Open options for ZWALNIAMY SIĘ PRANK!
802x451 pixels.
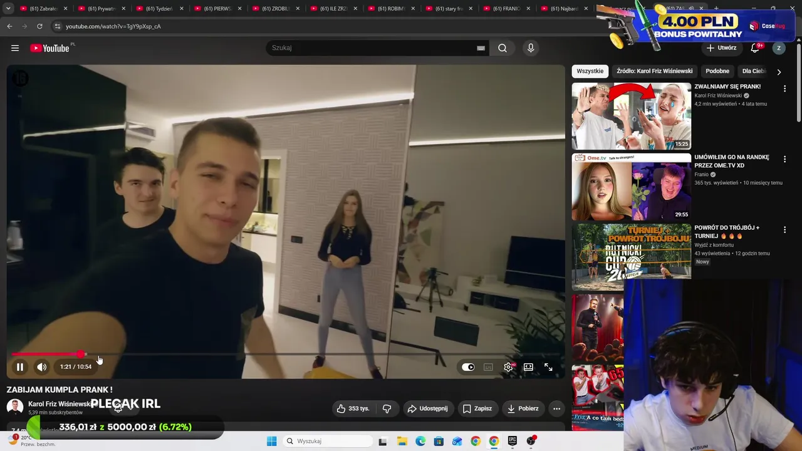point(784,89)
